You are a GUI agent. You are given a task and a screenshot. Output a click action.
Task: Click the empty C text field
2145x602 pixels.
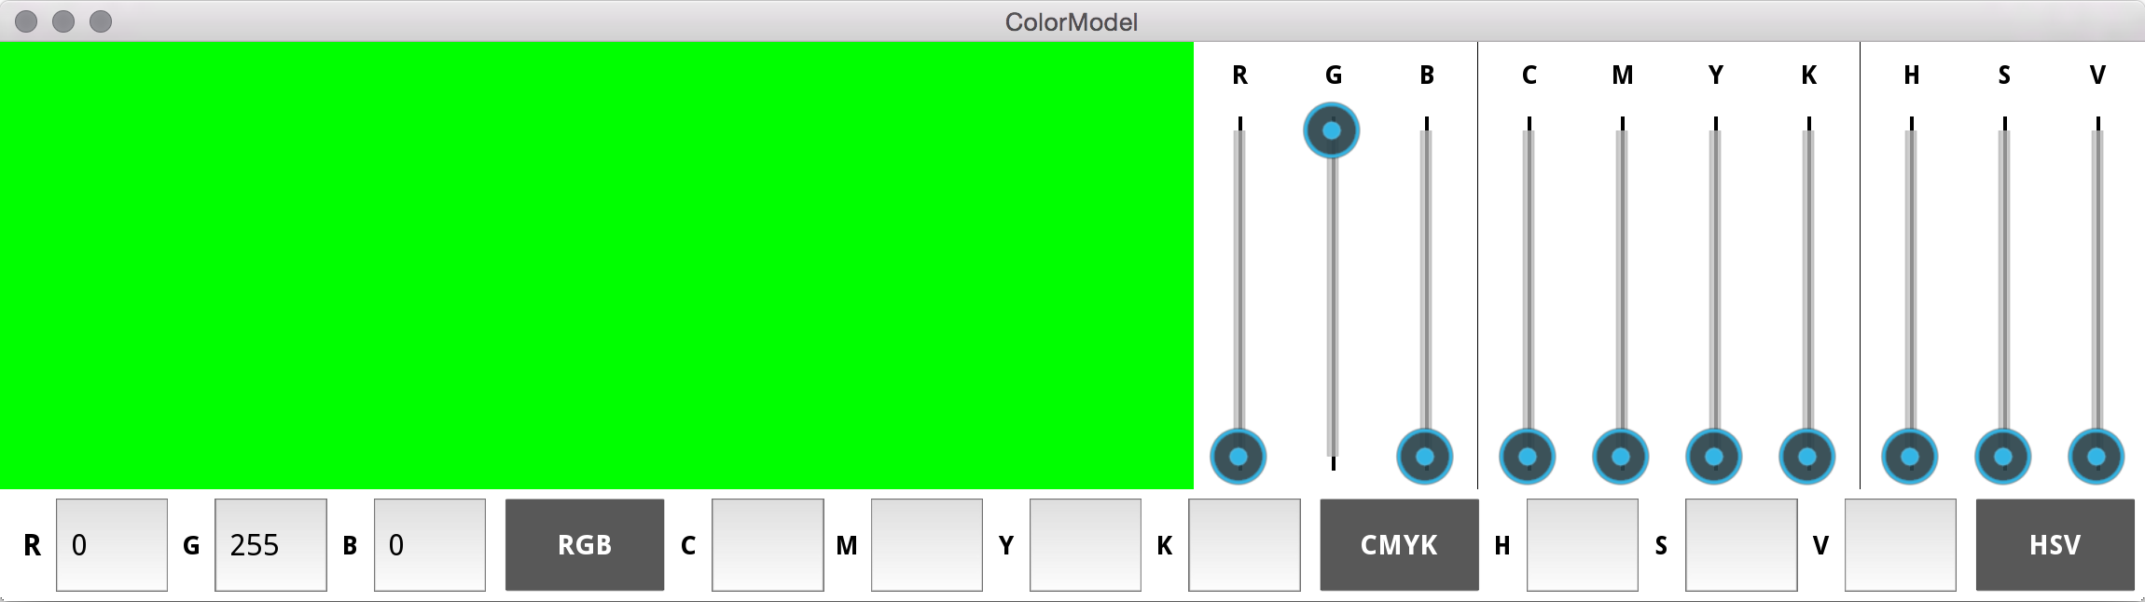pyautogui.click(x=768, y=545)
